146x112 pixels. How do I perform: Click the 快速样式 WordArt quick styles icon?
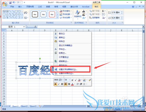(78, 13)
